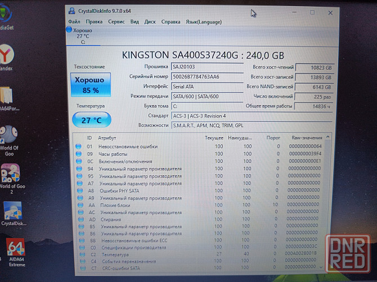
Task: Click the CrystalDiskInfo title bar app icon
Action: click(71, 11)
